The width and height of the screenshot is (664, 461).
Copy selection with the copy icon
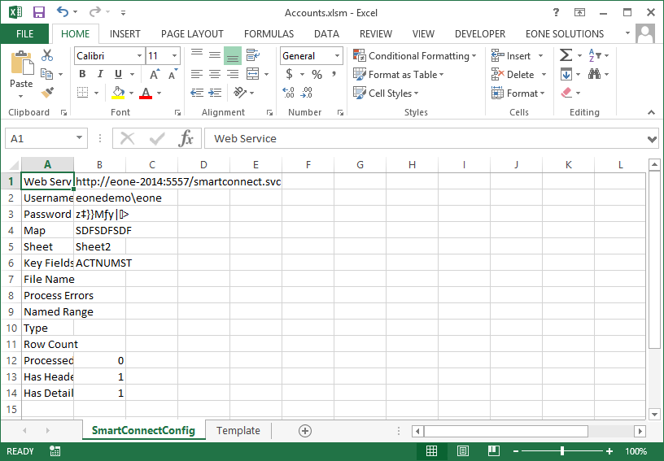(x=46, y=74)
